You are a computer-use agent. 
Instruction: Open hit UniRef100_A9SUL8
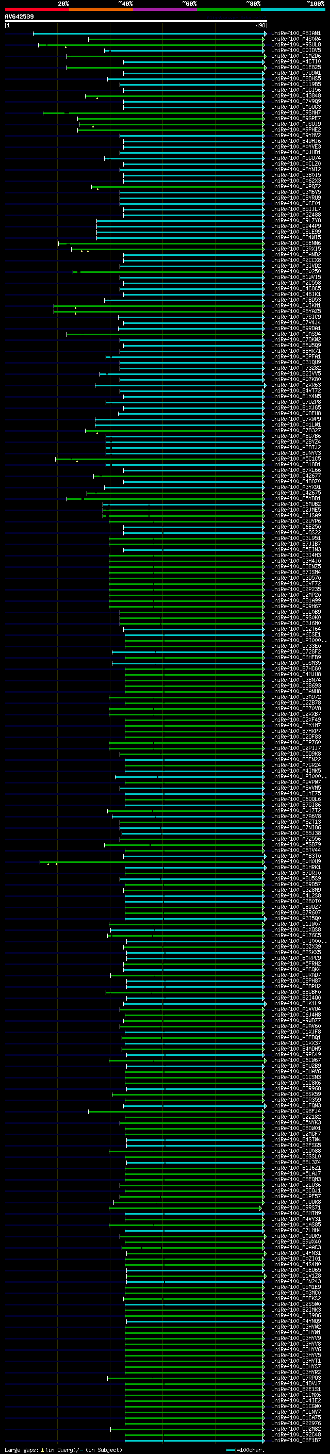point(296,44)
